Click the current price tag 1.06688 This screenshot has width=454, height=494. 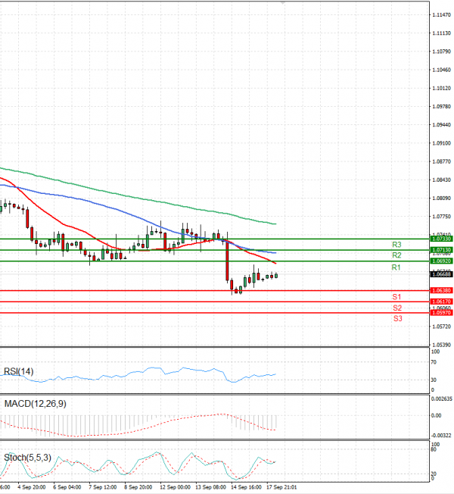click(x=441, y=274)
